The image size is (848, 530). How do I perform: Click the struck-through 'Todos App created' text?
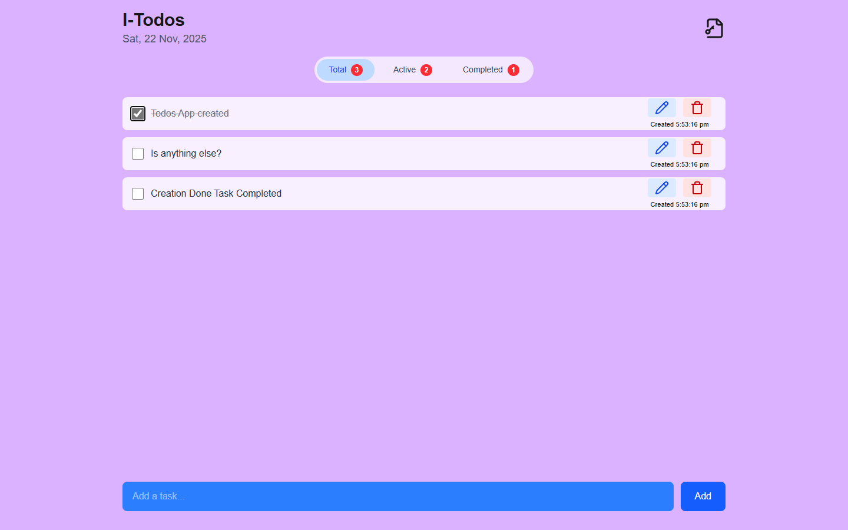point(190,114)
